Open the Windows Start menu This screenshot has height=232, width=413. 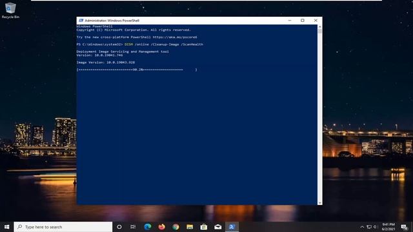tap(7, 227)
